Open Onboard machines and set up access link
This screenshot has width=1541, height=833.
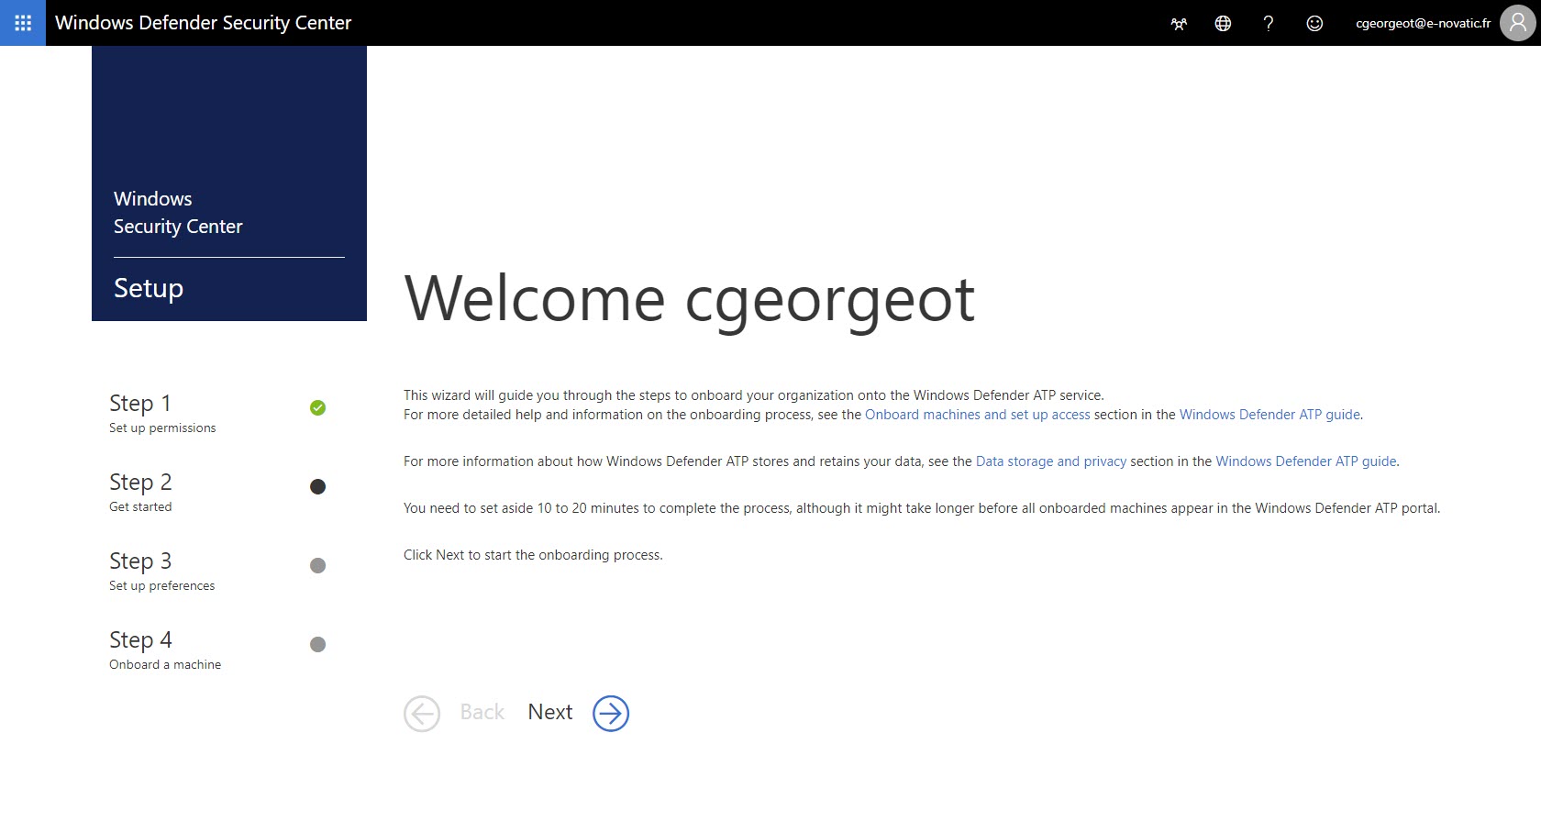pyautogui.click(x=978, y=415)
